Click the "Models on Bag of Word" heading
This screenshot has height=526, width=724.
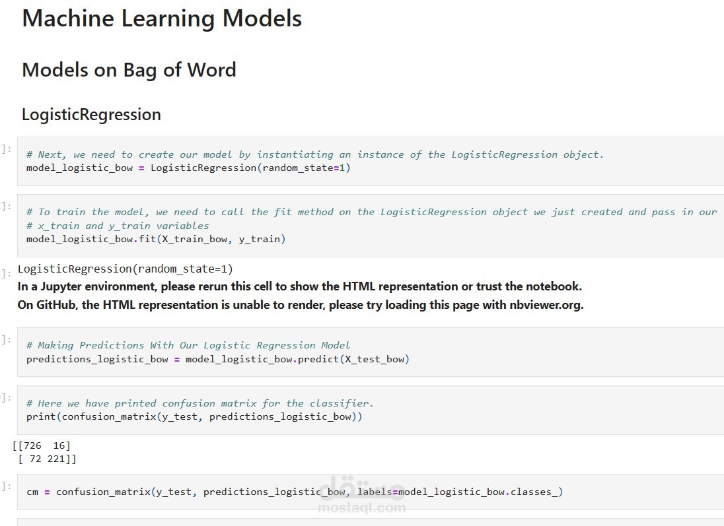pyautogui.click(x=129, y=70)
